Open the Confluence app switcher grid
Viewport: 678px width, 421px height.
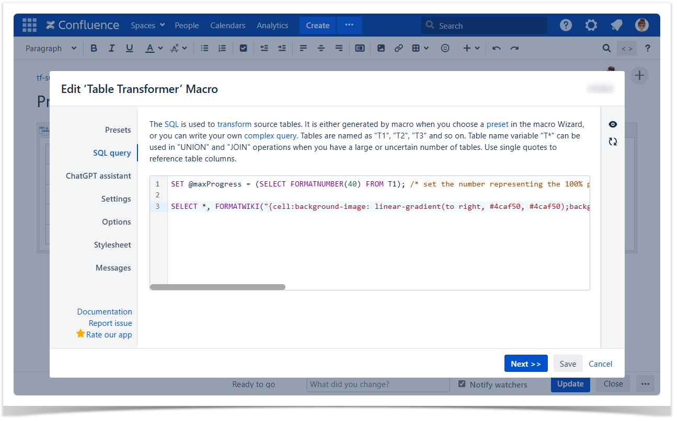pos(29,25)
